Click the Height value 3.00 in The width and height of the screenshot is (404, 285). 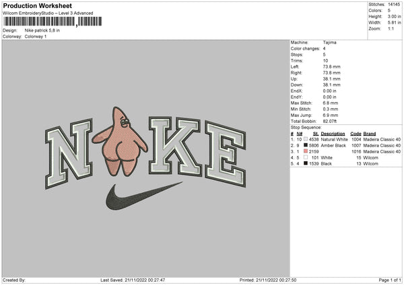point(394,16)
